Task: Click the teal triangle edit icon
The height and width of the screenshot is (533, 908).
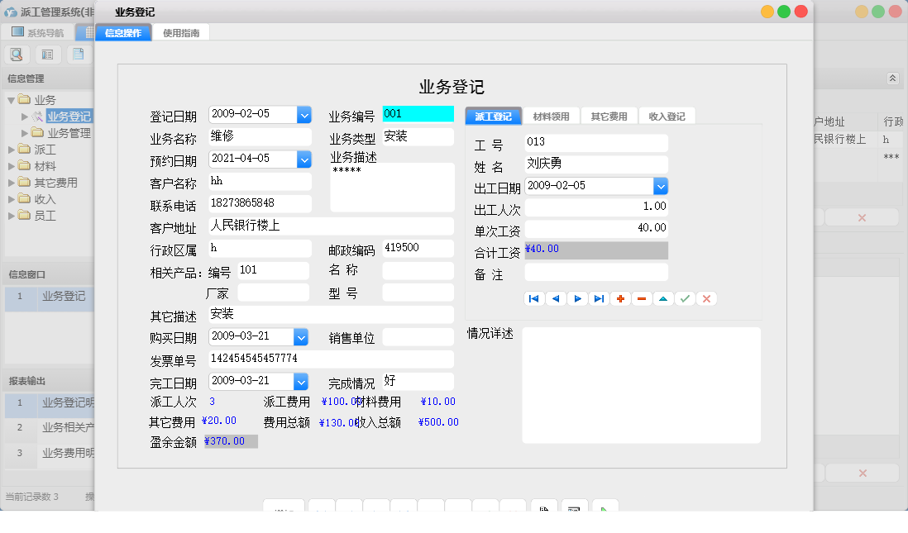Action: [x=663, y=298]
